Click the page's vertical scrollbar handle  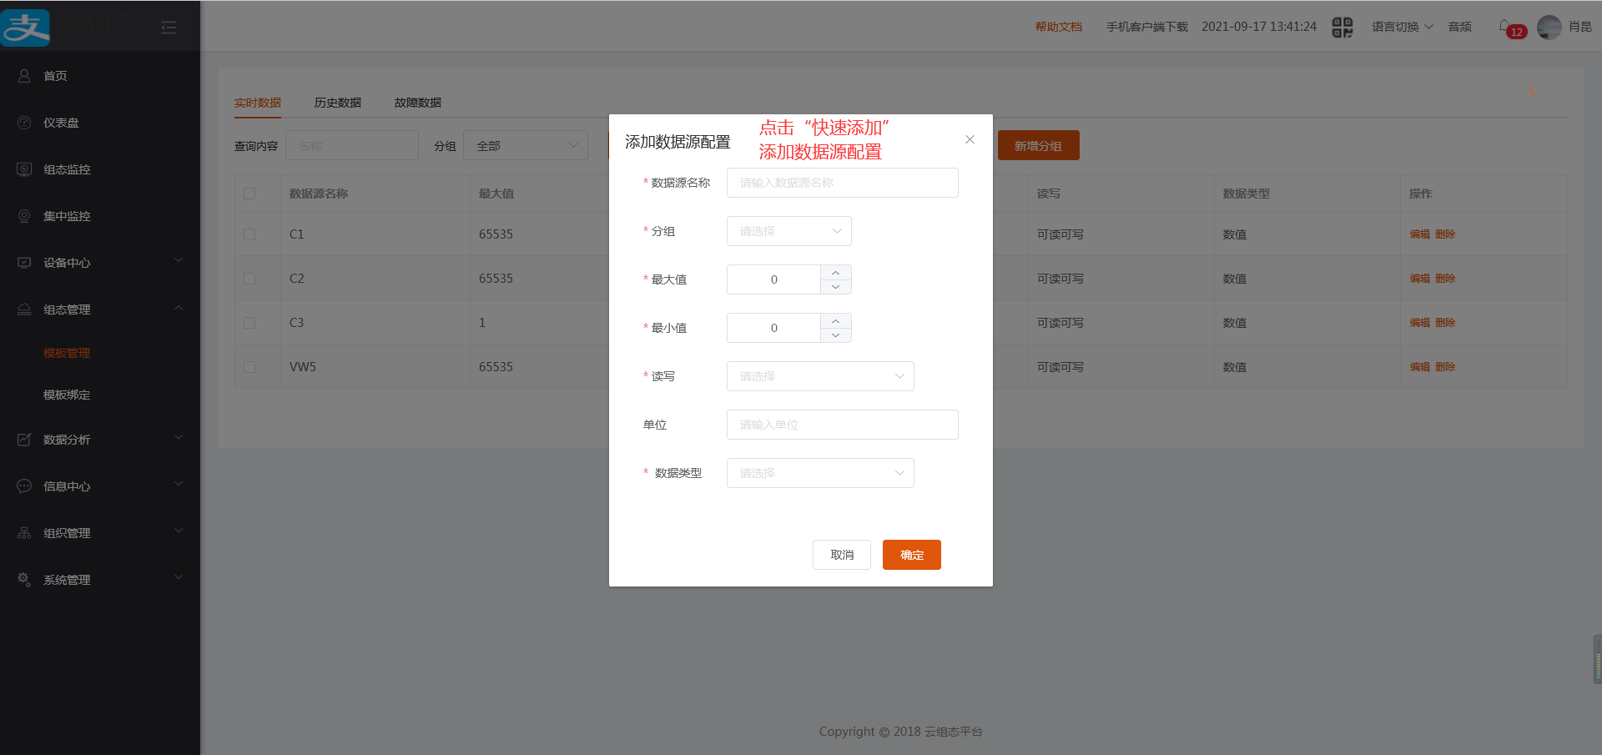[x=1597, y=659]
